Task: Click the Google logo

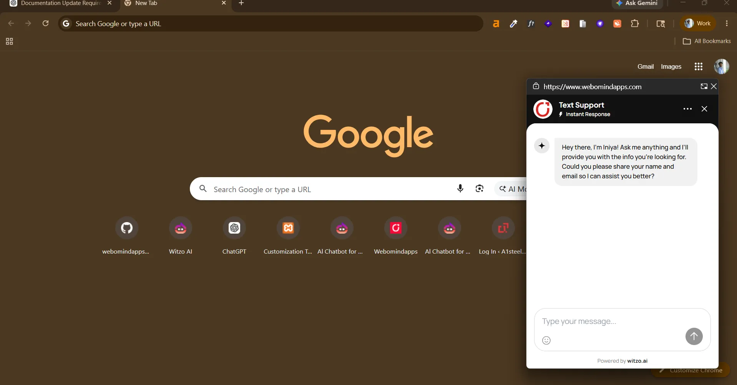Action: [368, 135]
